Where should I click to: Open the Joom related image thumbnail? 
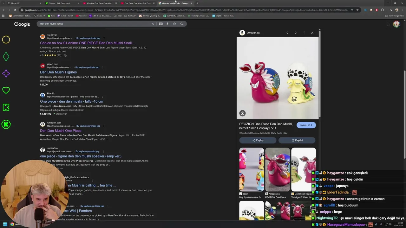click(x=252, y=169)
